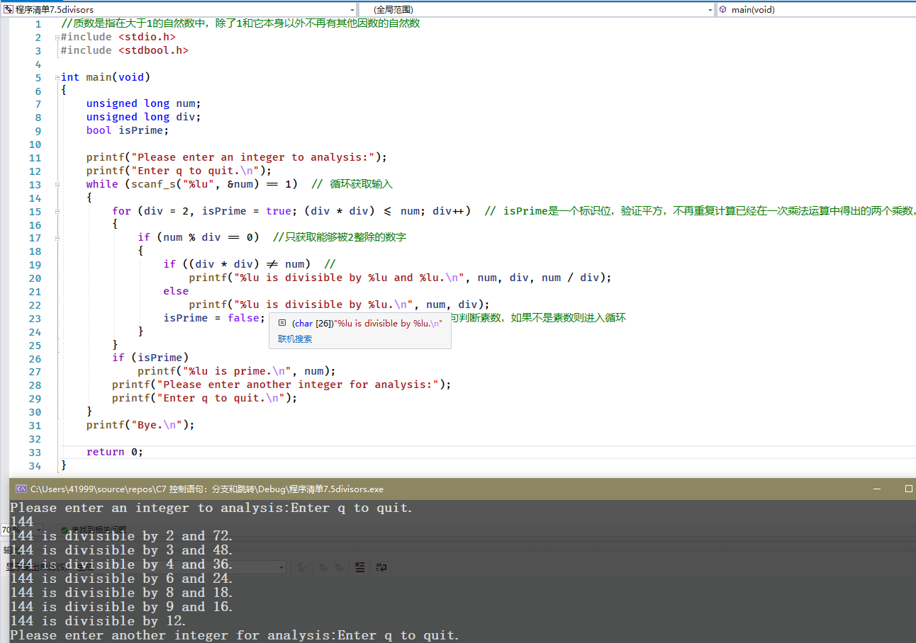
Task: Click the printf("Bye.\n") statement
Action: tap(140, 425)
